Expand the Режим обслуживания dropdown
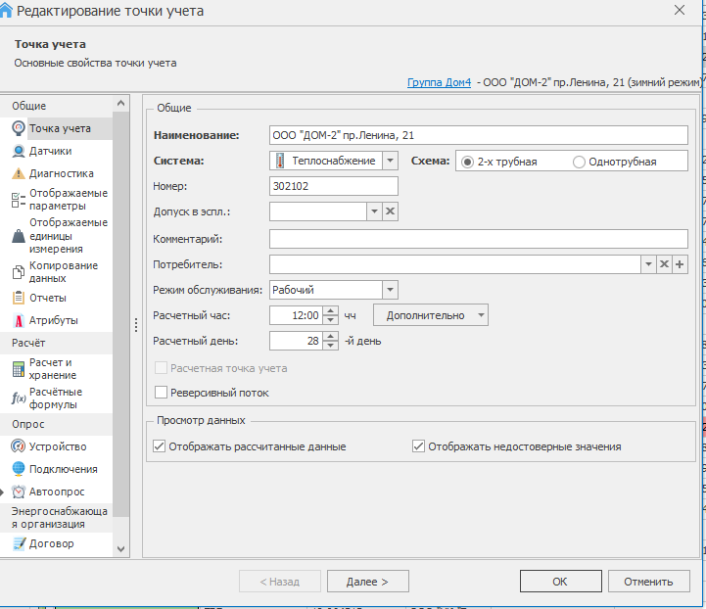Screen dimensions: 706x609 click(390, 290)
